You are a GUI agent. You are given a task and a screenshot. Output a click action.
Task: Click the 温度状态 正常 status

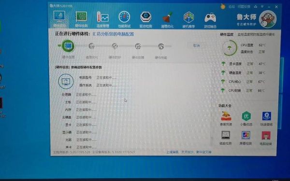pos(253,52)
